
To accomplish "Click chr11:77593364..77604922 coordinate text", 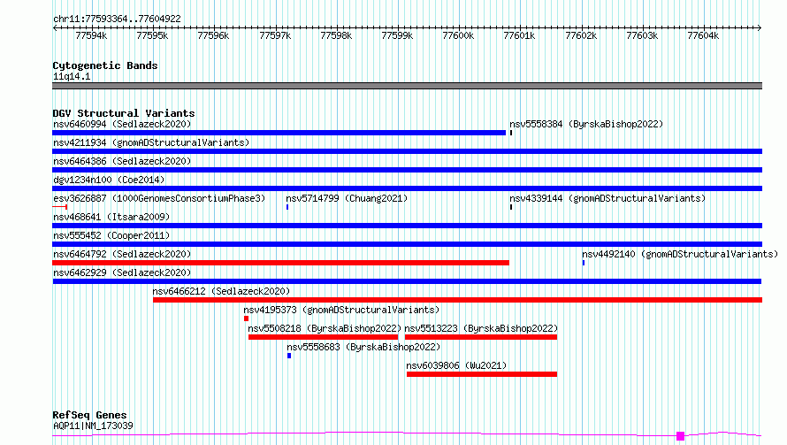I will [x=117, y=19].
